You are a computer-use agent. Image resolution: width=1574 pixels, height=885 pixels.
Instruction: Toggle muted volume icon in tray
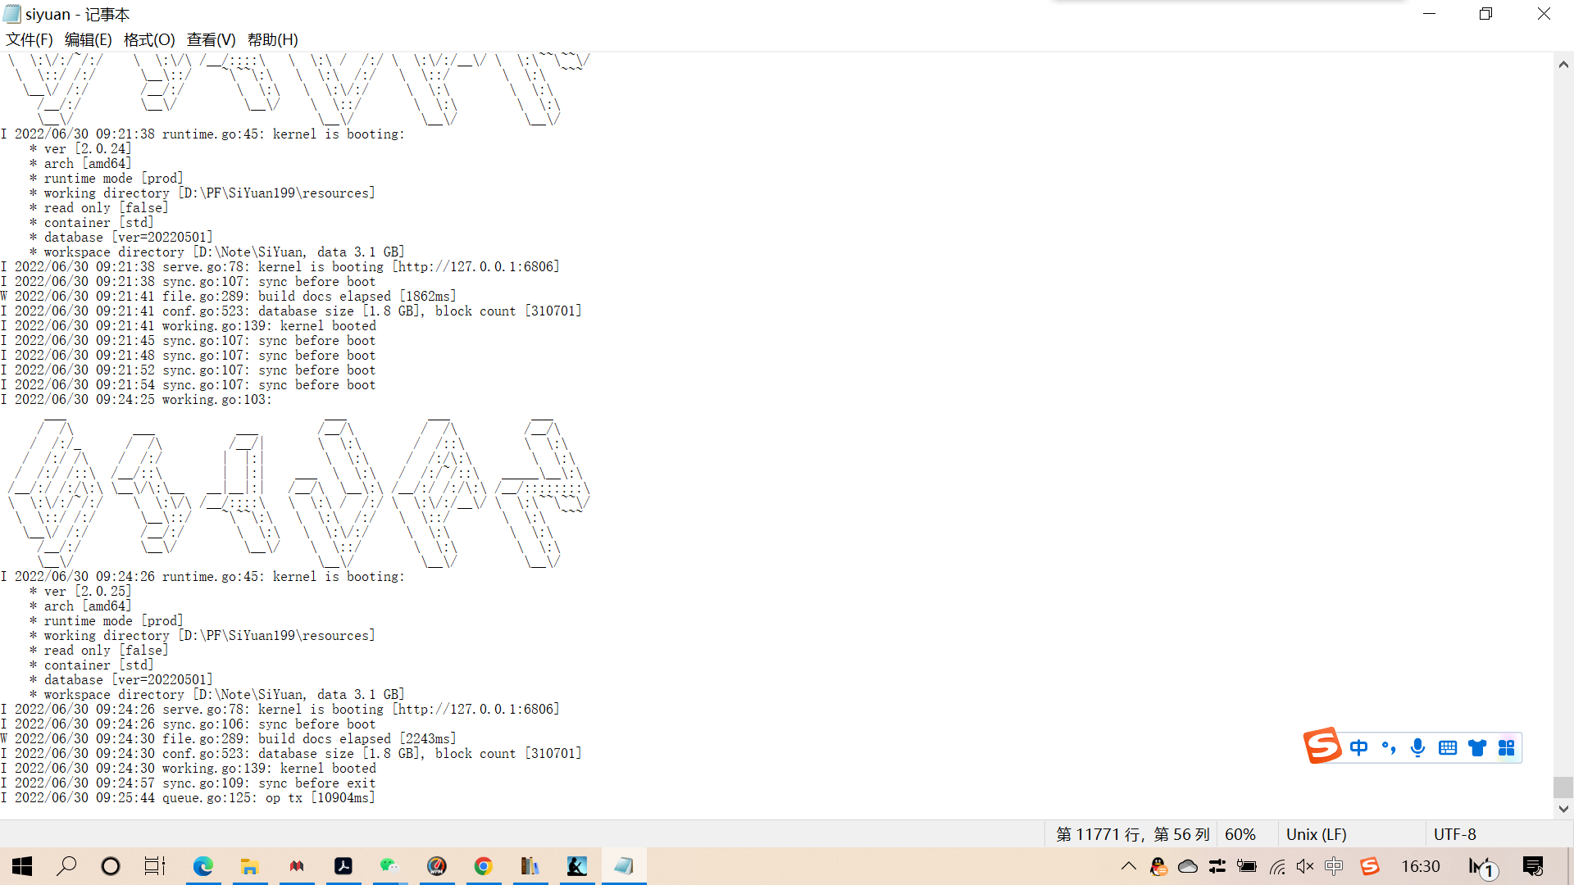click(1305, 866)
